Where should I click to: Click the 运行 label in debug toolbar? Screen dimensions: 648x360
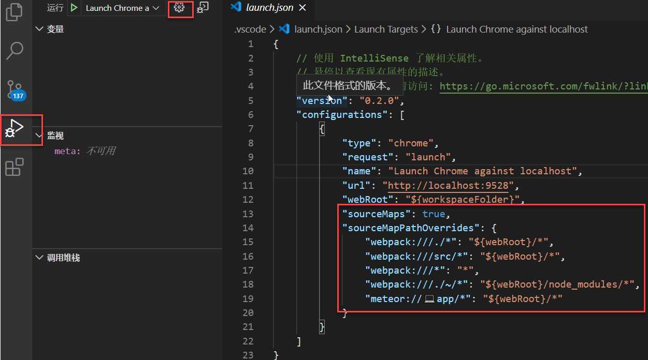(55, 8)
